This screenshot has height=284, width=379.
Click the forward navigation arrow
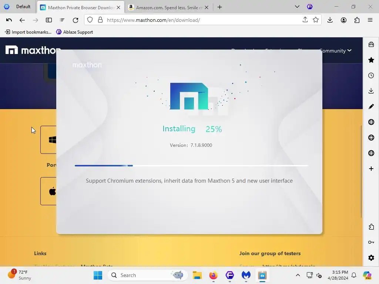click(x=35, y=20)
